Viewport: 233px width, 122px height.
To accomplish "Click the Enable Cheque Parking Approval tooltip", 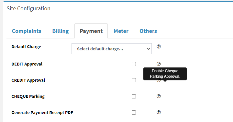I will pyautogui.click(x=165, y=74).
